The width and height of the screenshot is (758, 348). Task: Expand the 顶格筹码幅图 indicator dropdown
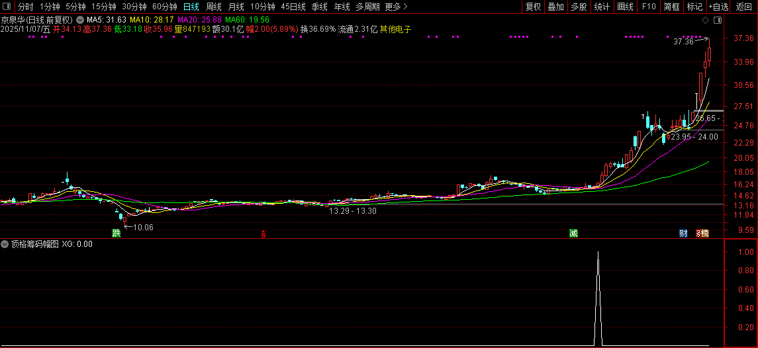5,244
